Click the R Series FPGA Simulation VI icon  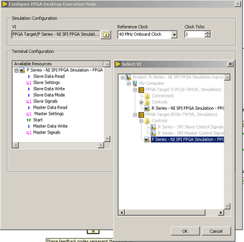147,109
